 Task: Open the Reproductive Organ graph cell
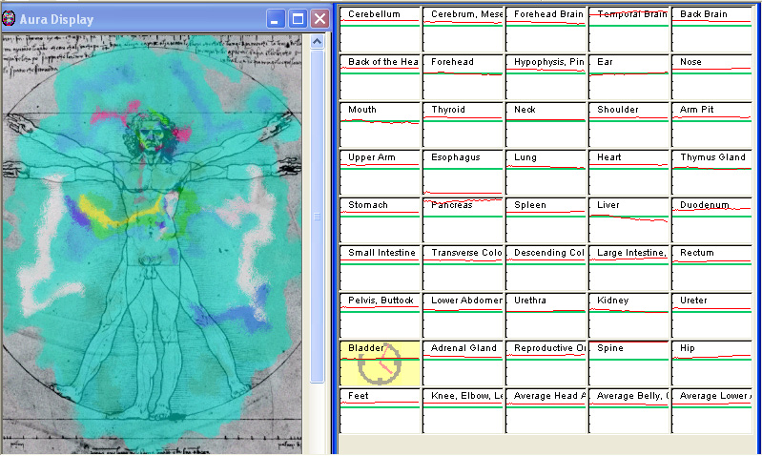coord(546,363)
